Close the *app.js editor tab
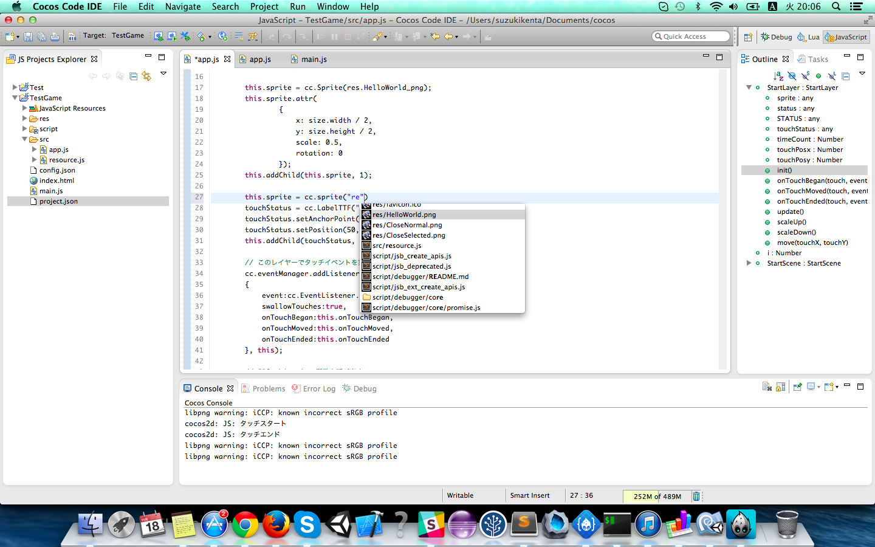Screen dimensions: 875x547 227,59
